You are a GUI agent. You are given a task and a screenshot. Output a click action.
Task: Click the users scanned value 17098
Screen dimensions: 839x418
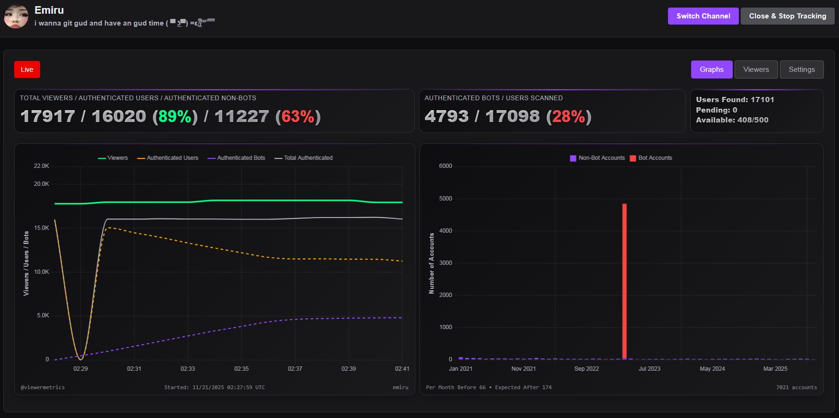[x=513, y=116]
